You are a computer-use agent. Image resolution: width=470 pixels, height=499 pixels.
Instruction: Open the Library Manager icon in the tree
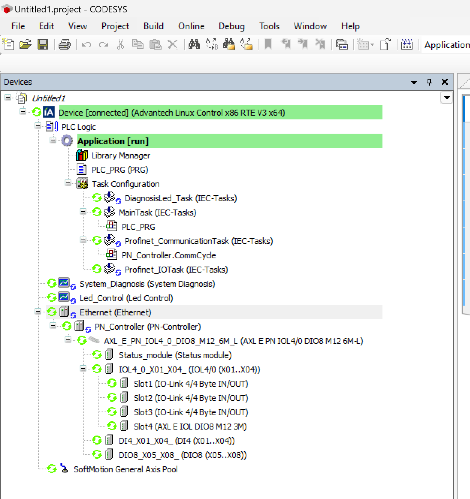82,155
